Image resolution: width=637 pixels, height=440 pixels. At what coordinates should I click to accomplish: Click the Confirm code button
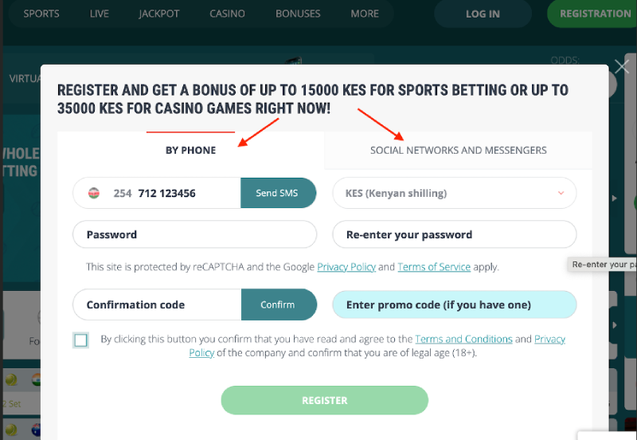(279, 304)
